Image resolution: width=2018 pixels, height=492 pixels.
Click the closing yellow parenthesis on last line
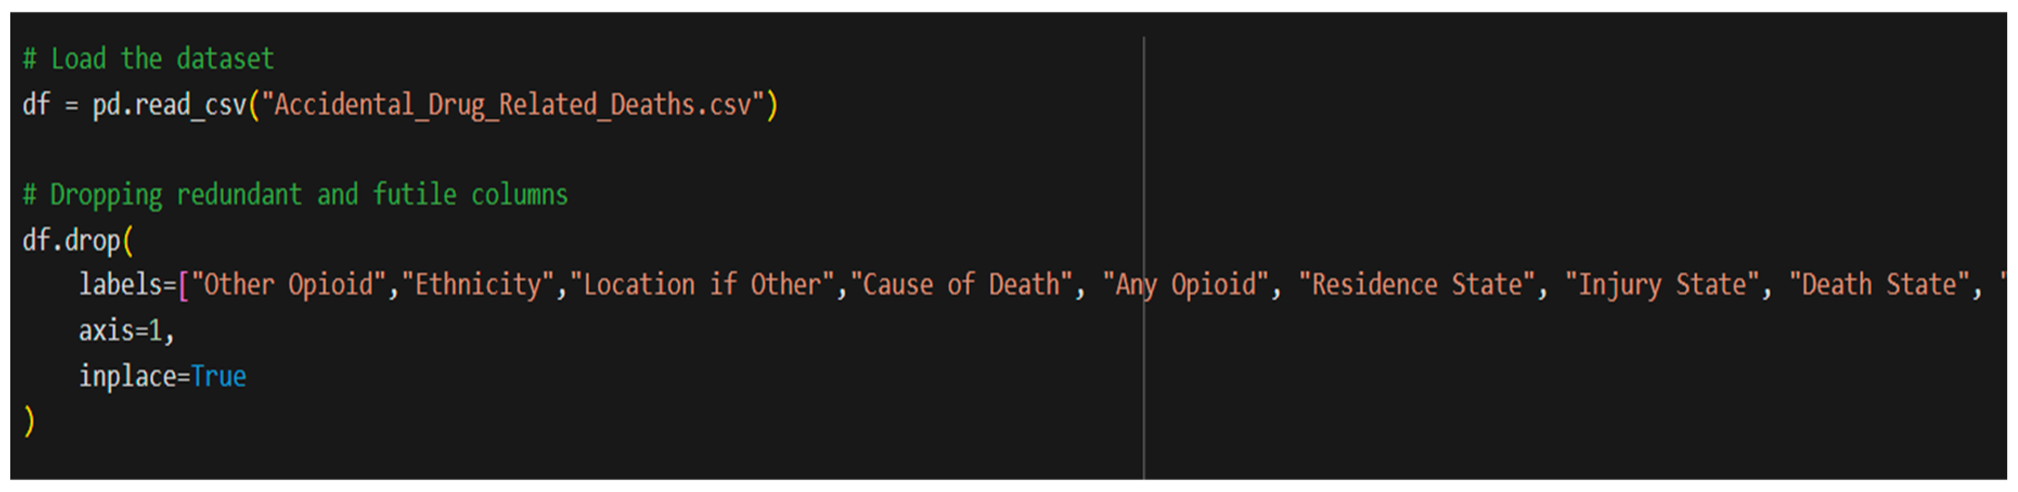(30, 421)
